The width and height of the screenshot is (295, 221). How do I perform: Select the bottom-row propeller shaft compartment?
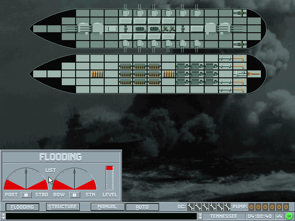coord(225,90)
